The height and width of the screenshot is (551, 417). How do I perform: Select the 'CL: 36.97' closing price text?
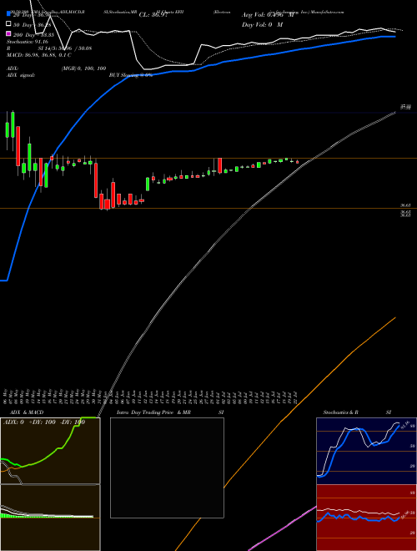(153, 15)
